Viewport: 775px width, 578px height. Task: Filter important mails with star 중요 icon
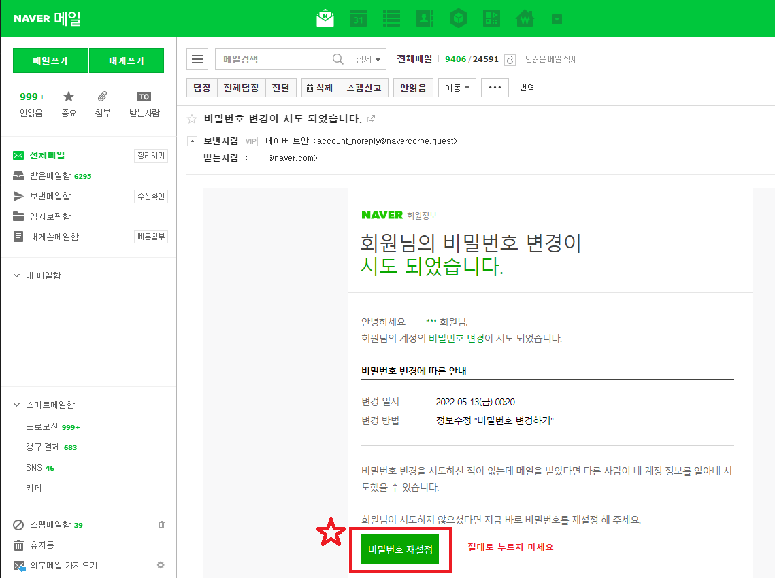point(69,104)
